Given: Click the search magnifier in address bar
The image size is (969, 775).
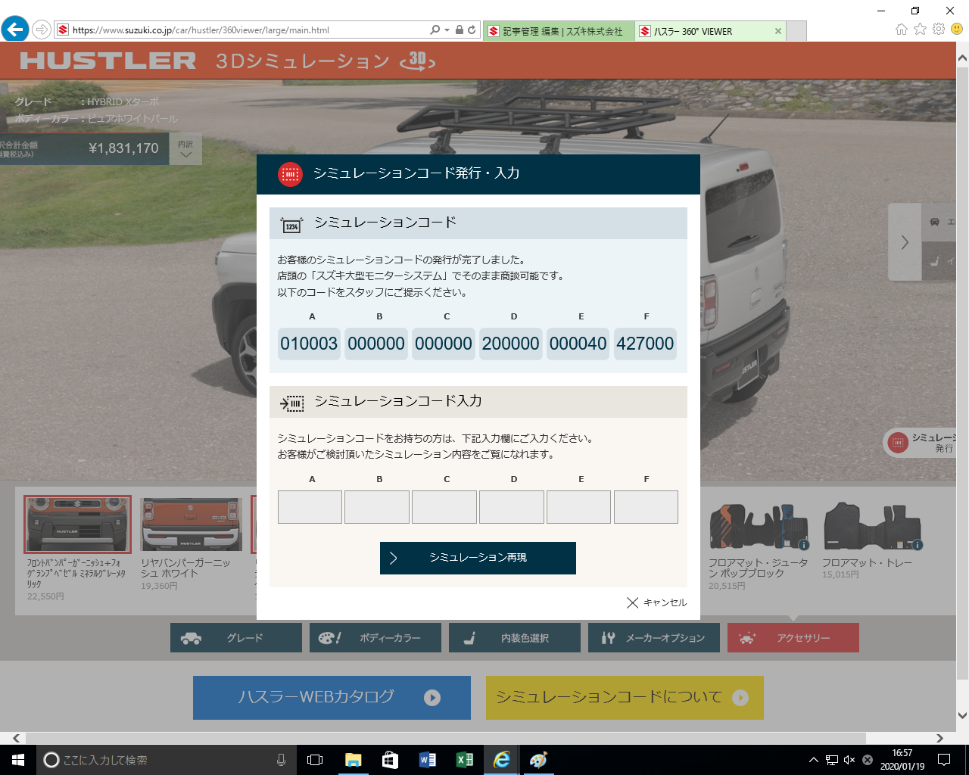Looking at the screenshot, I should [435, 30].
